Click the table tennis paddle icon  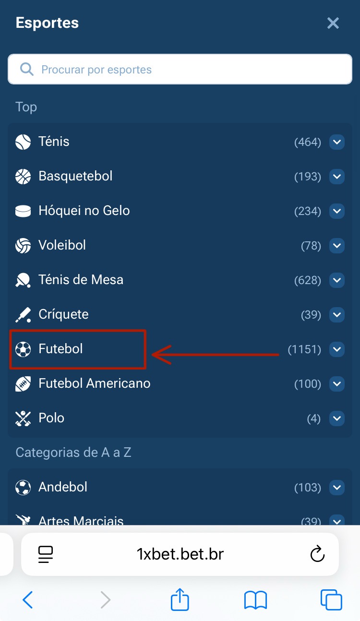[x=23, y=280]
